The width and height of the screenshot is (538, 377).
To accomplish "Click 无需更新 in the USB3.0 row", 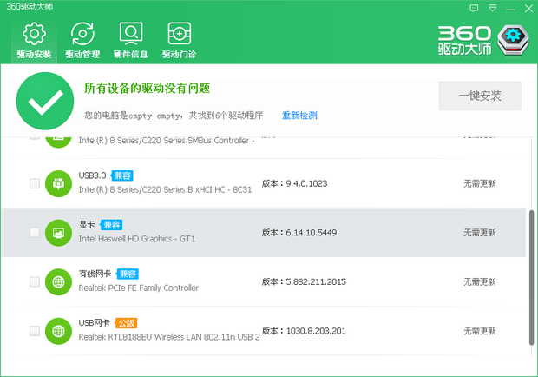I will click(x=480, y=183).
